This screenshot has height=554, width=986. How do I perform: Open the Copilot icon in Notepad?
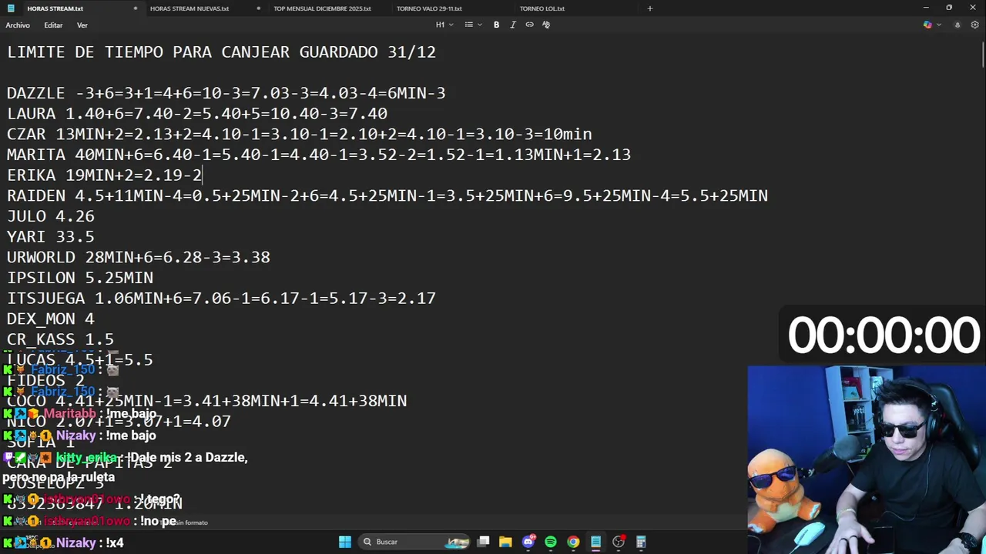pyautogui.click(x=927, y=25)
